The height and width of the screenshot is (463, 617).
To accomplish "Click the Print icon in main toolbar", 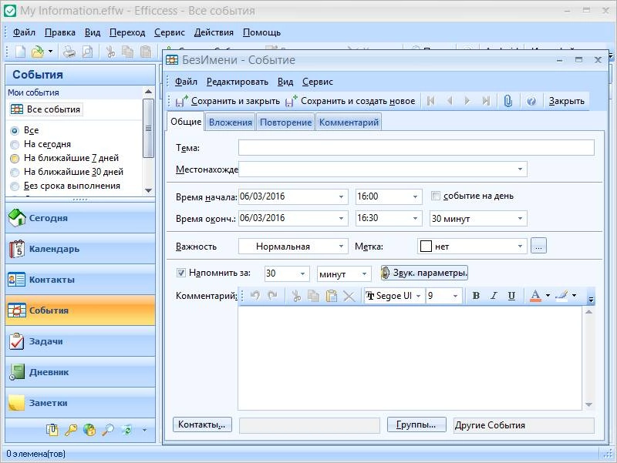I will [69, 52].
